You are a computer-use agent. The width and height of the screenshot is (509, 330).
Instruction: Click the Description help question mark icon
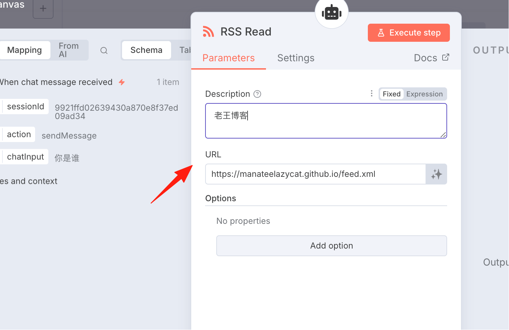(257, 94)
